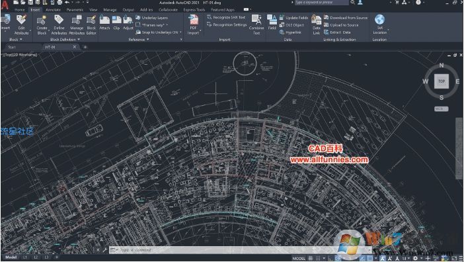The height and width of the screenshot is (262, 464).
Task: Switch to the L1 layout tab
Action: (25, 257)
